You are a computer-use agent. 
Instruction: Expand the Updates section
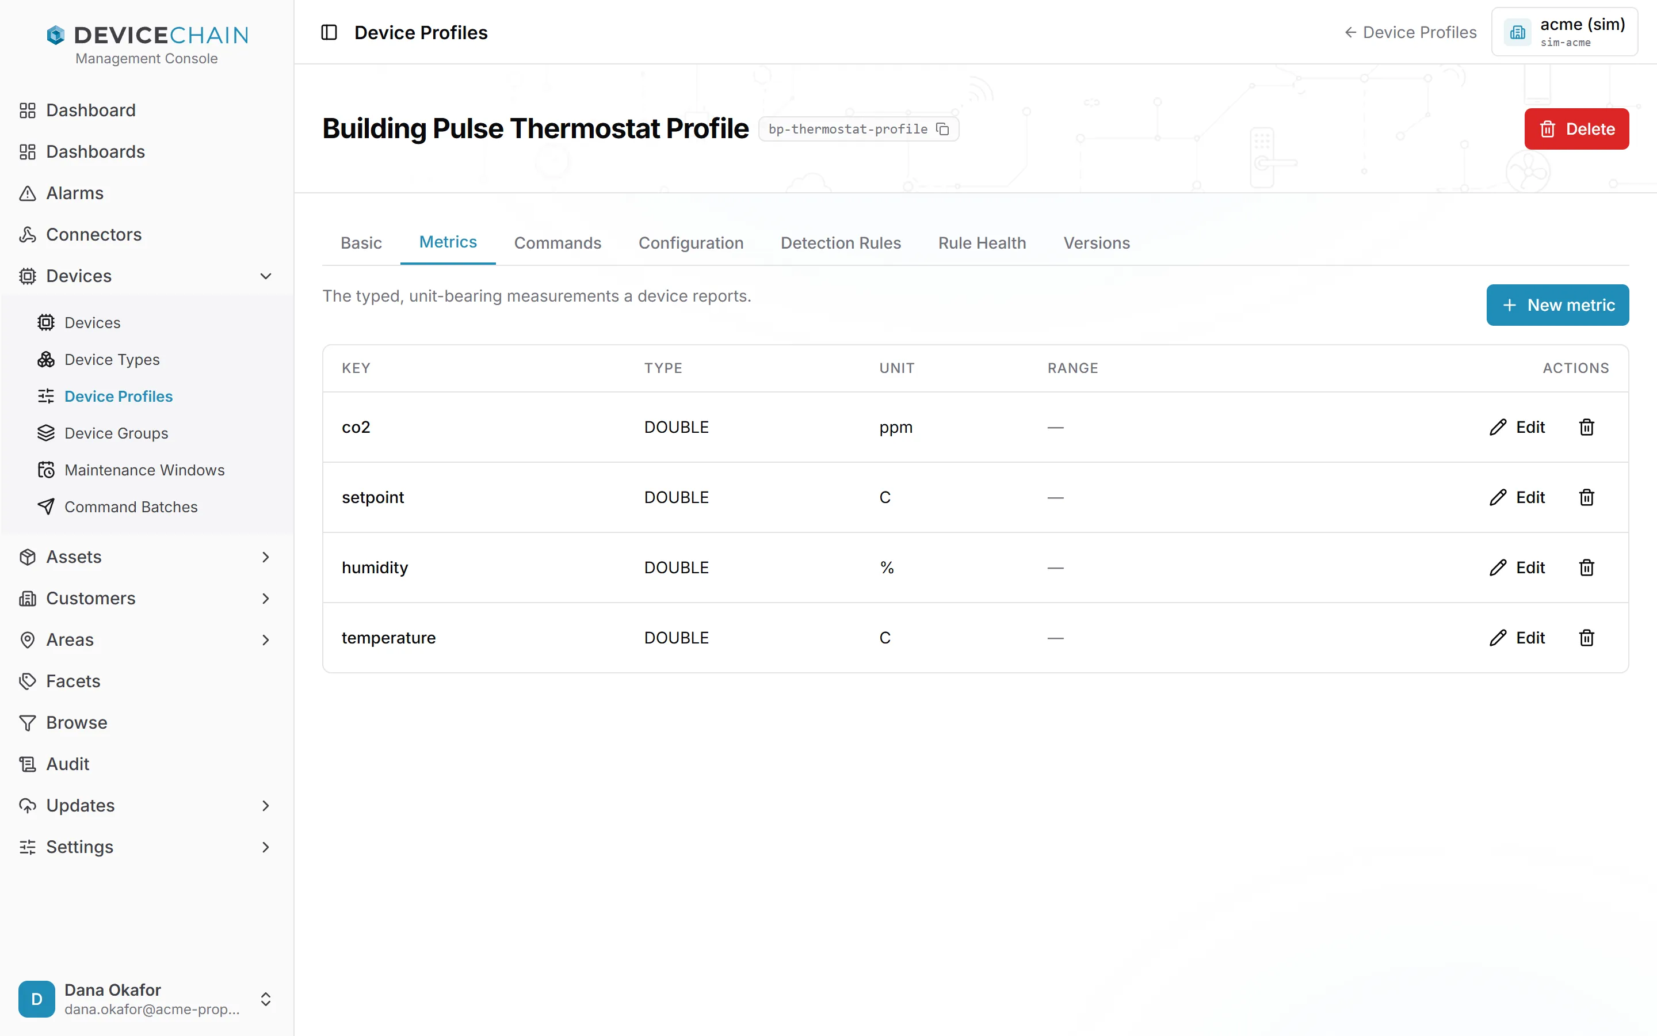point(147,805)
